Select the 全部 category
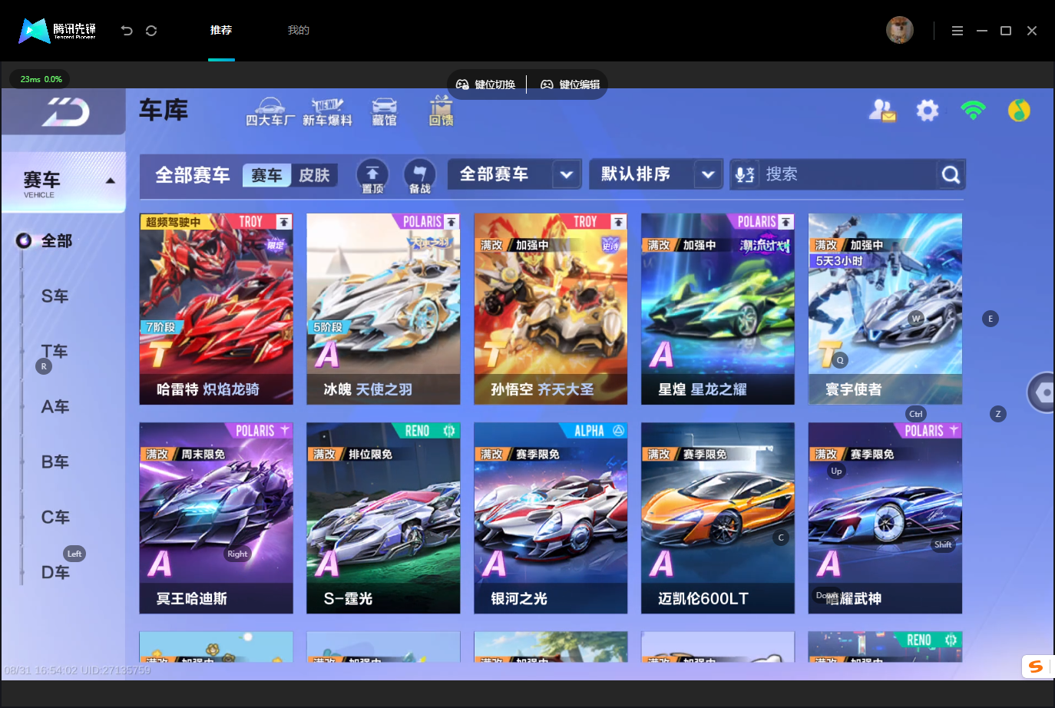 [x=56, y=241]
